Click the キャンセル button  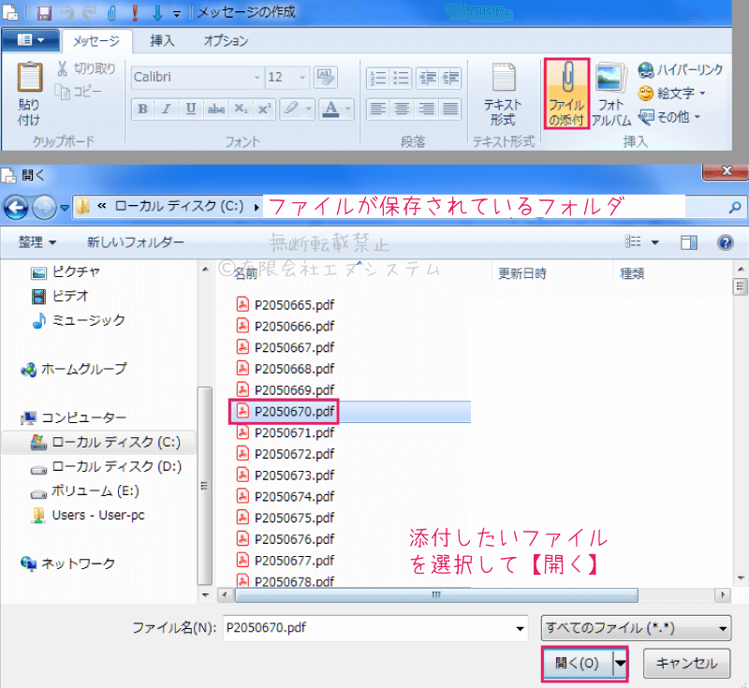tap(686, 663)
